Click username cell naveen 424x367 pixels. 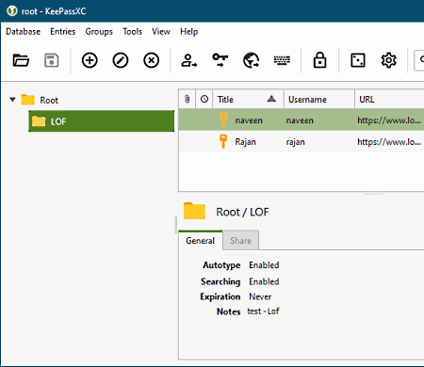click(300, 120)
